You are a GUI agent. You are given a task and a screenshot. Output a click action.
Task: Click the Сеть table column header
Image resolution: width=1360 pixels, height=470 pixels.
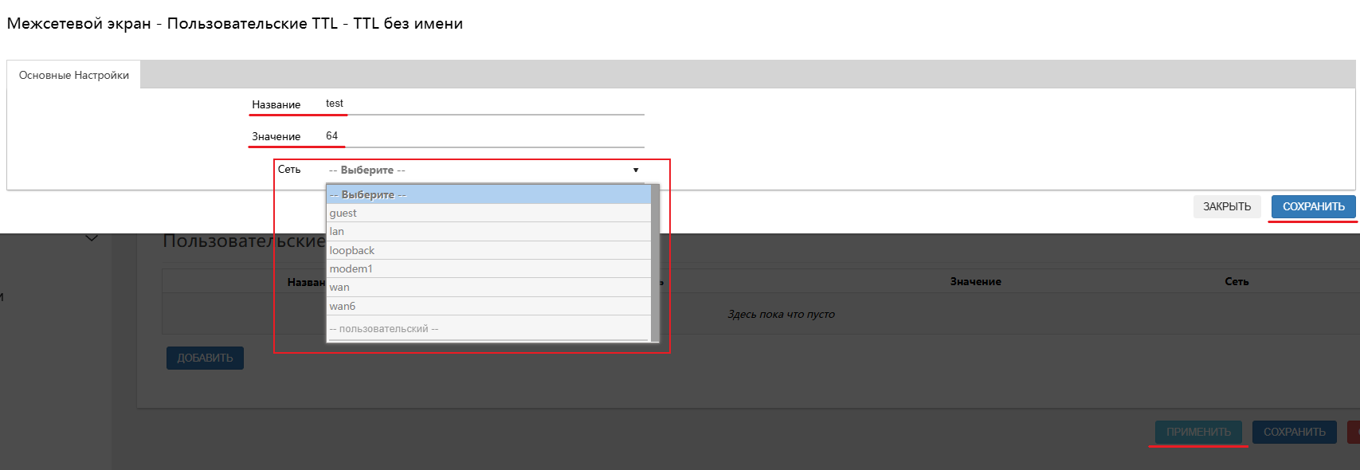pos(1237,281)
